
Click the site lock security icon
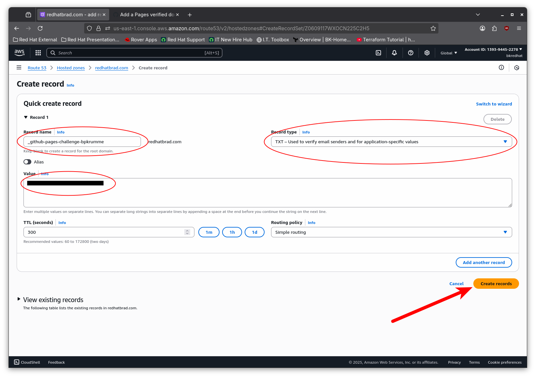click(x=99, y=28)
